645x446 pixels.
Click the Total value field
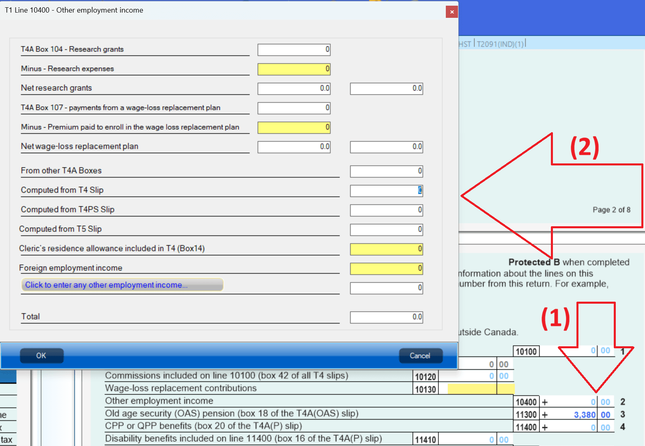[387, 317]
